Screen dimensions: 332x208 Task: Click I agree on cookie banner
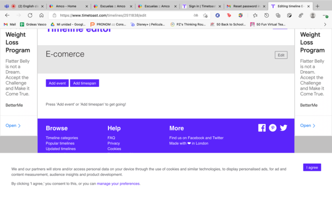(312, 167)
